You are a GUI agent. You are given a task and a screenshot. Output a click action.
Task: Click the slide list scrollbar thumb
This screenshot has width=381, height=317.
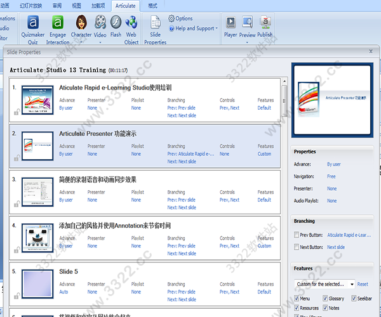284,101
